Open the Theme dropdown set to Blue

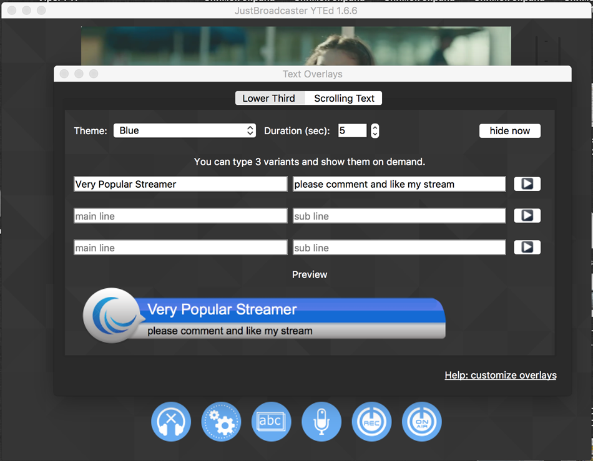(184, 130)
